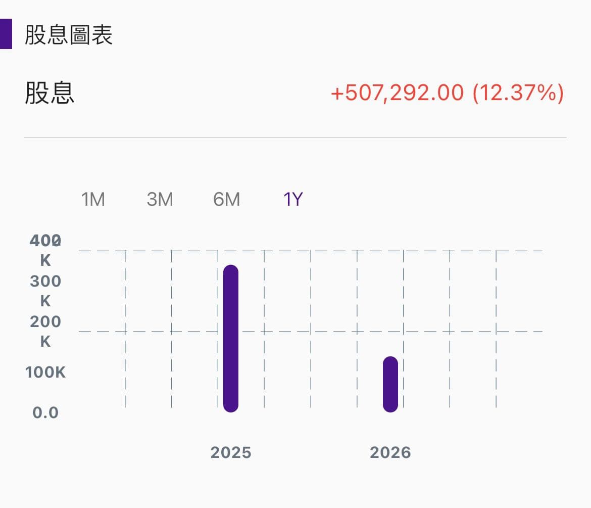Screen dimensions: 591x508
Task: Tap the tall 2025 dividend bar
Action: (231, 338)
